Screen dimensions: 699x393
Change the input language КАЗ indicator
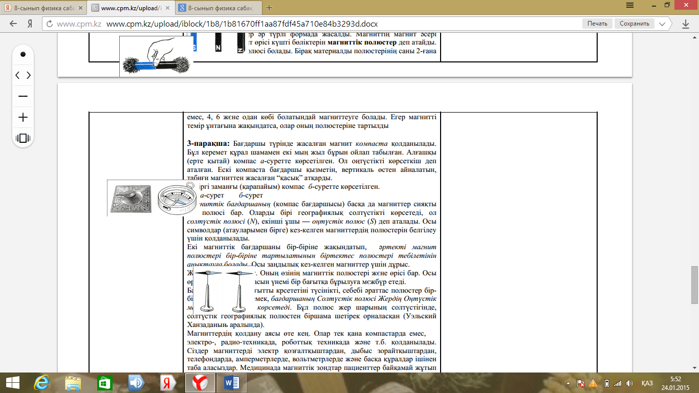tap(647, 383)
